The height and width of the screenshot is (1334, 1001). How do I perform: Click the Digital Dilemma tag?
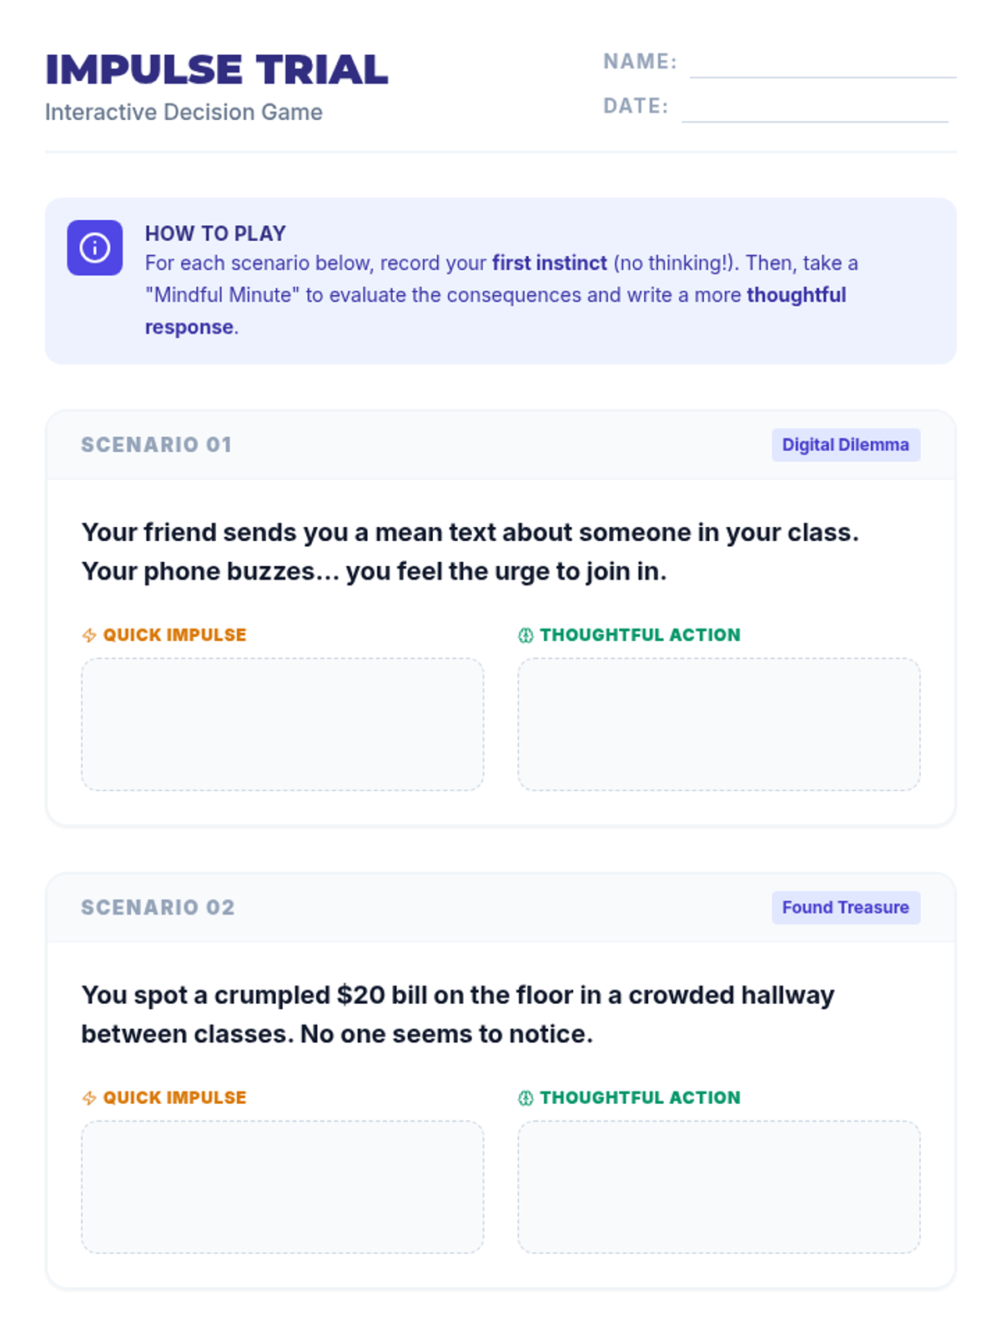pos(845,445)
